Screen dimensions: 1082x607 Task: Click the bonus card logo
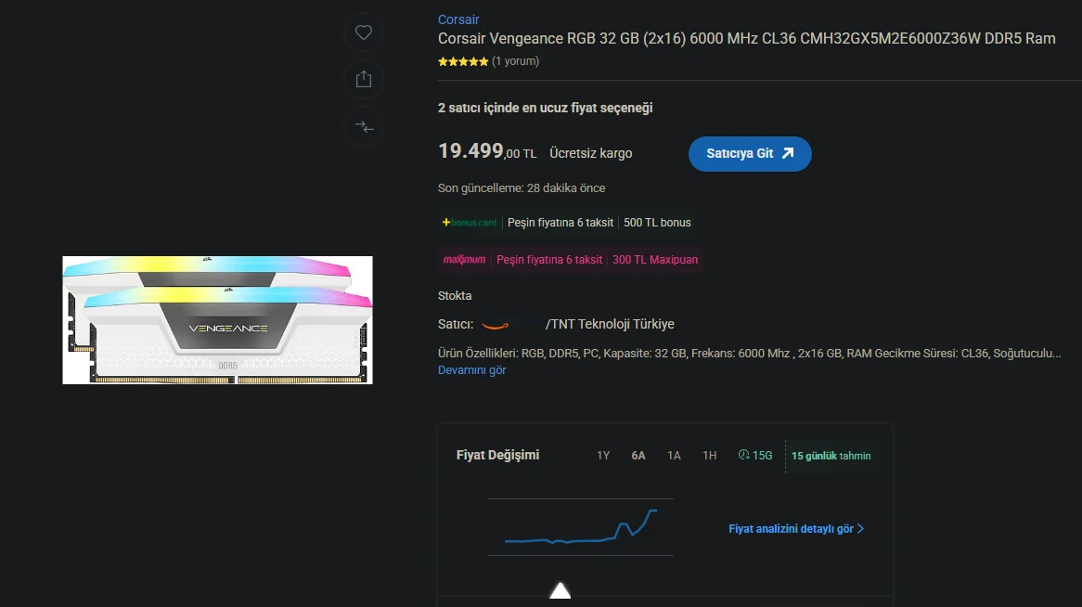(x=470, y=223)
